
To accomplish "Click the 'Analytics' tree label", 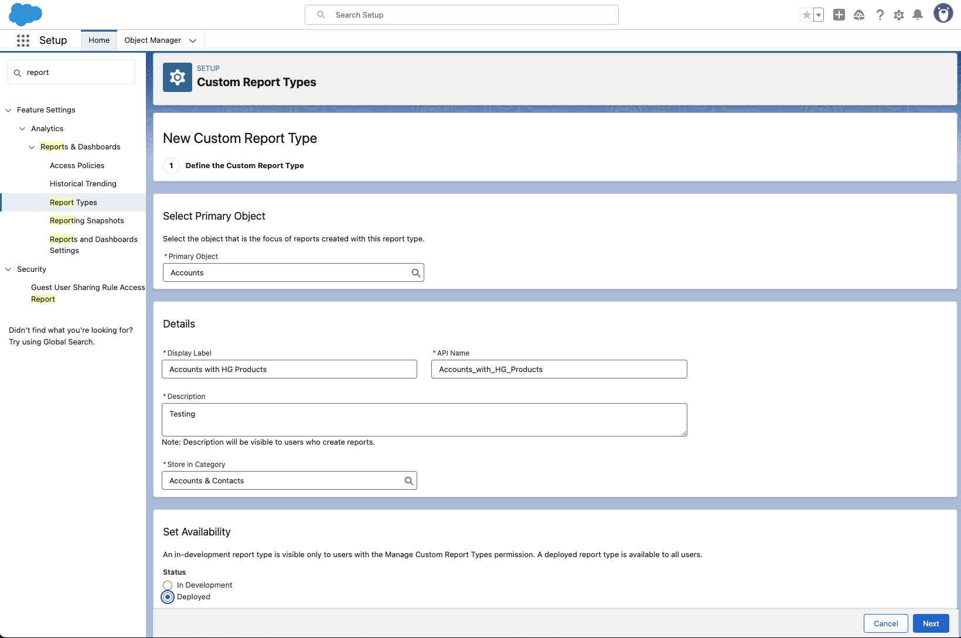I will pyautogui.click(x=47, y=129).
